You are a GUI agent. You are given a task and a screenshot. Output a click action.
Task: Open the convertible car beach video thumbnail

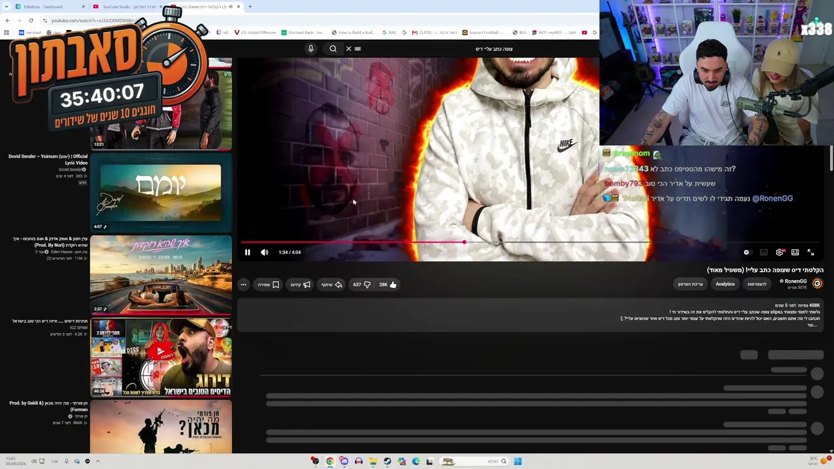pyautogui.click(x=161, y=274)
